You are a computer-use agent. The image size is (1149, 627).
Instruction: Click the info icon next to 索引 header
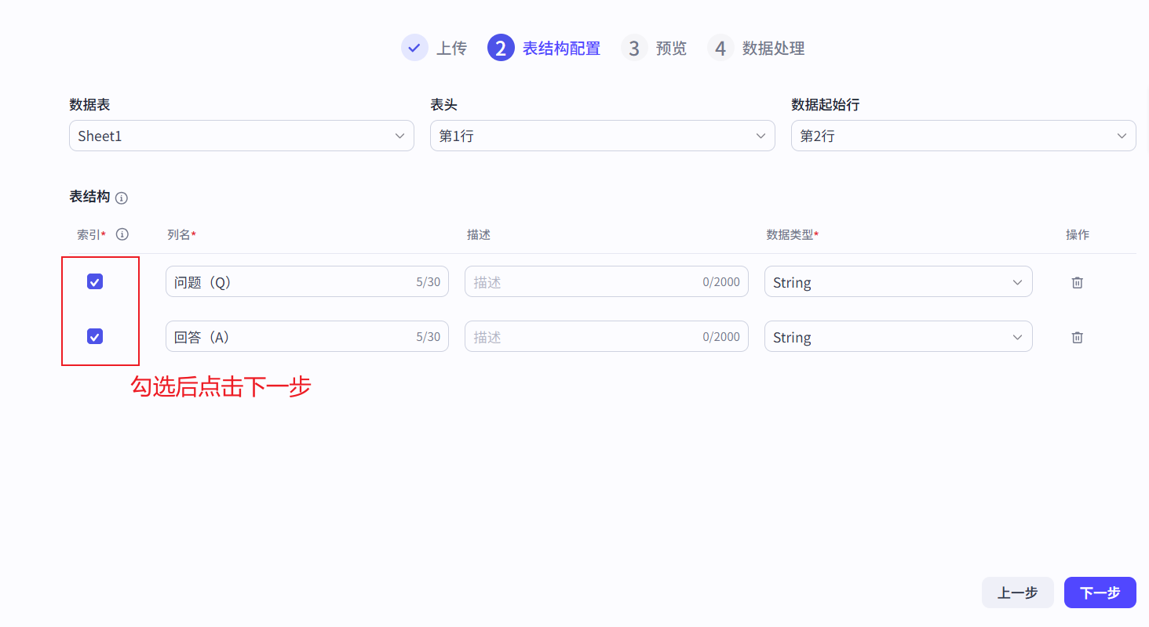click(x=122, y=234)
